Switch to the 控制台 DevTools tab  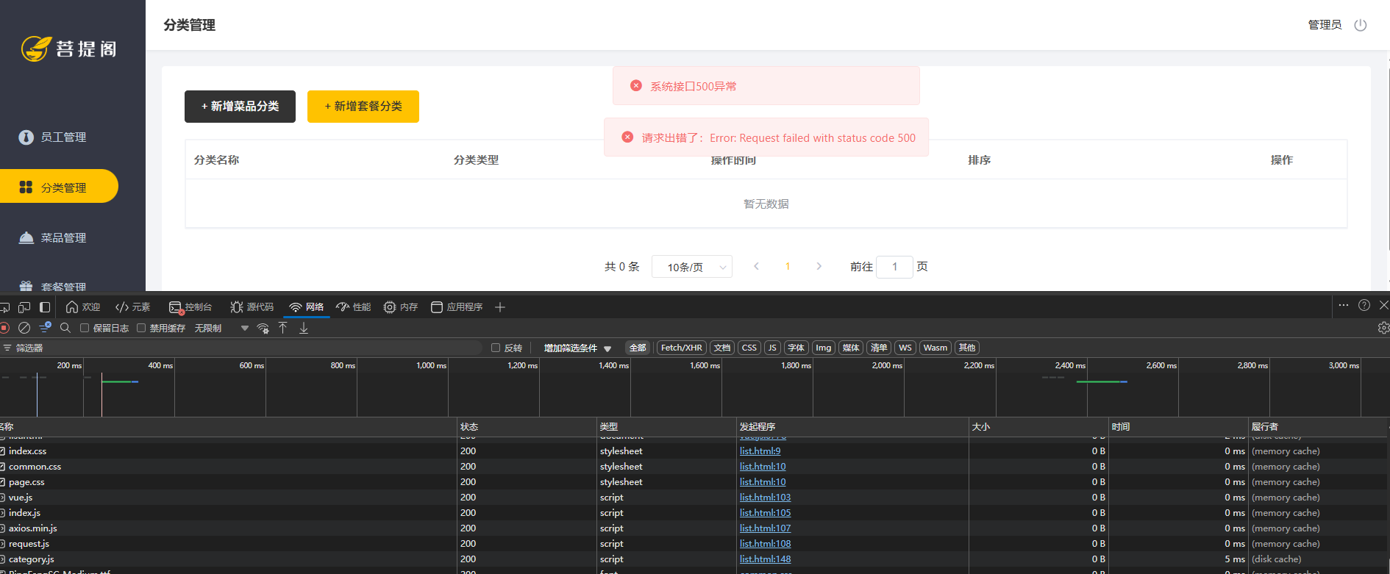click(x=191, y=307)
